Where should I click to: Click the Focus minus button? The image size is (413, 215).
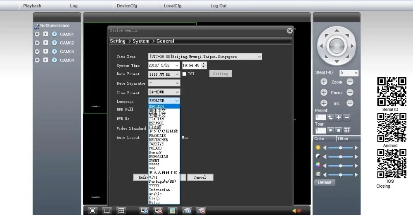pyautogui.click(x=350, y=92)
